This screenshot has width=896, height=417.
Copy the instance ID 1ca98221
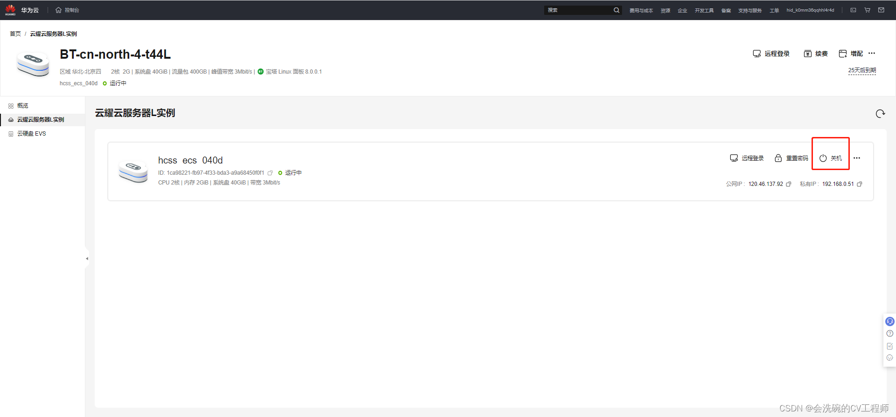coord(270,173)
